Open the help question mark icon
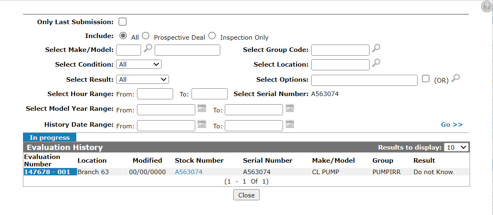Viewport: 493px width, 215px height. (486, 7)
